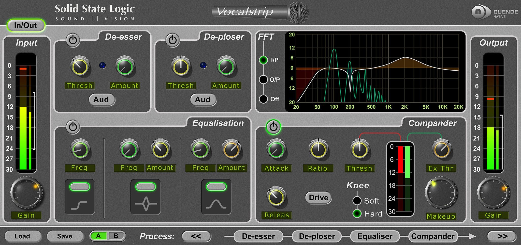
Task: Toggle the Equalisation power button
Action: [73, 126]
